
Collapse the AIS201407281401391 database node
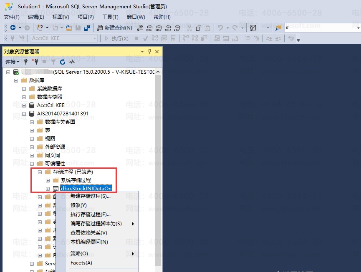(x=24, y=114)
